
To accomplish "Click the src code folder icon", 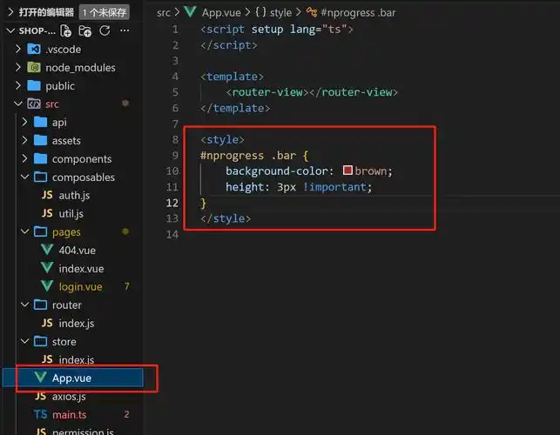I will 34,104.
